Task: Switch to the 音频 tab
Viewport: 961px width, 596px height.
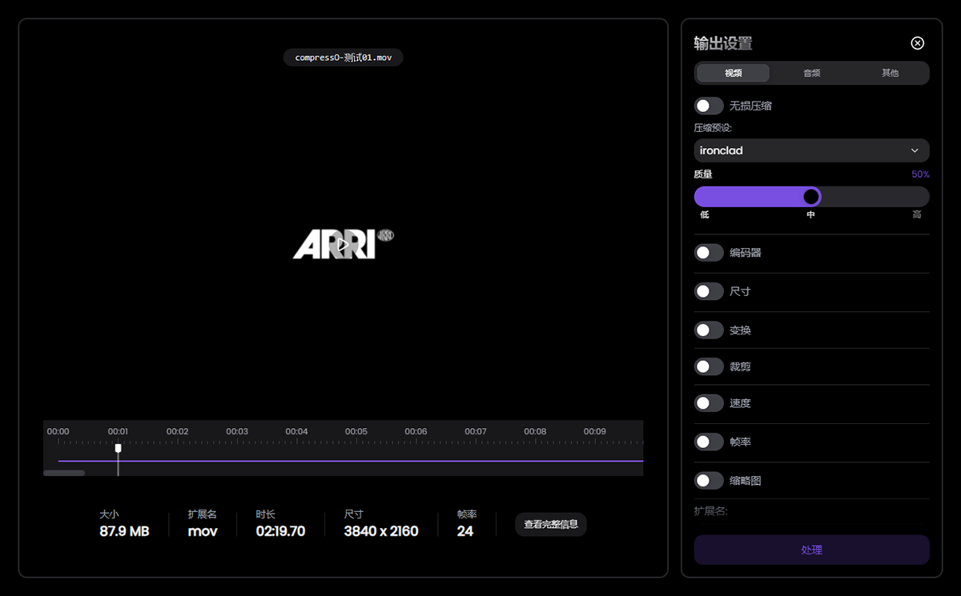Action: (811, 73)
